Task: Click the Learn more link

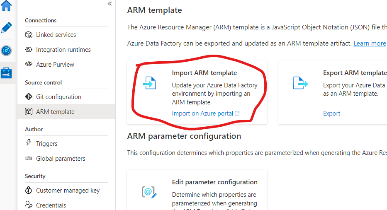Action: tap(370, 43)
